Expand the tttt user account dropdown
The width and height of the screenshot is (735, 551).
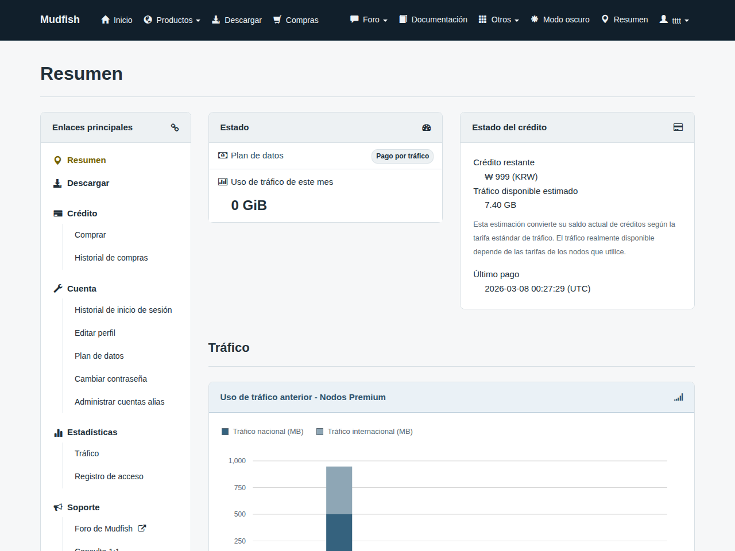coord(674,20)
